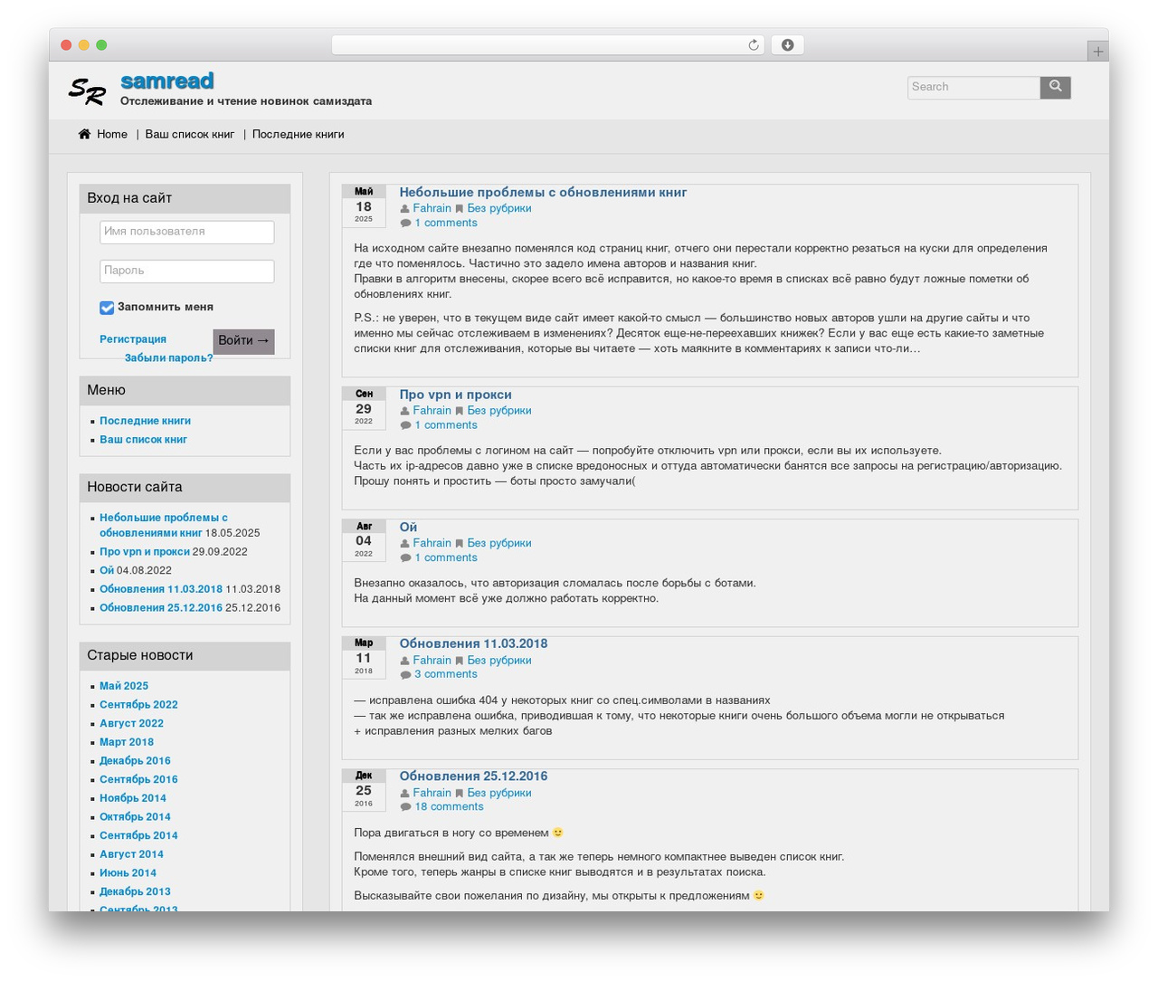Click the samread site title

coord(167,81)
